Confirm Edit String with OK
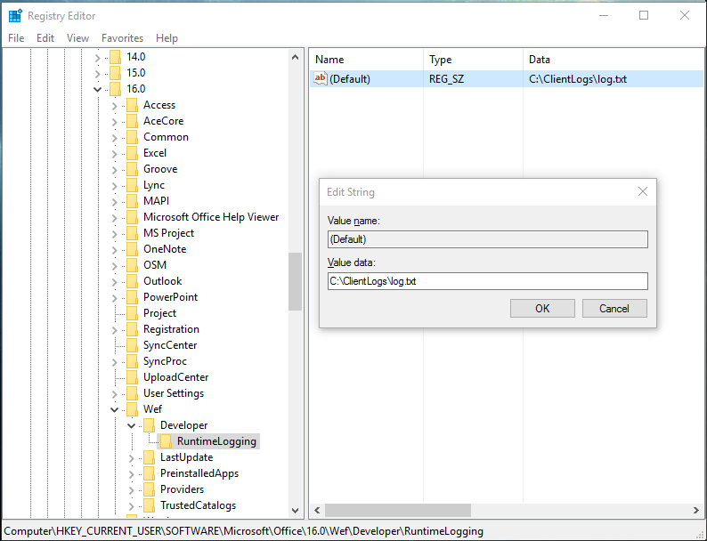Screen dimensions: 707x541 pyautogui.click(x=542, y=309)
